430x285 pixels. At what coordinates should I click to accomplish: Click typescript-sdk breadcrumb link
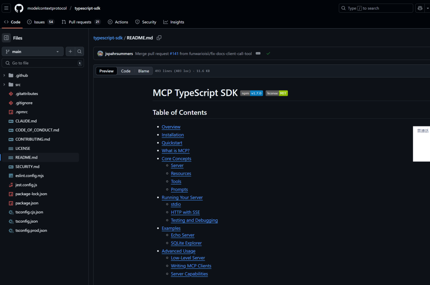click(108, 38)
